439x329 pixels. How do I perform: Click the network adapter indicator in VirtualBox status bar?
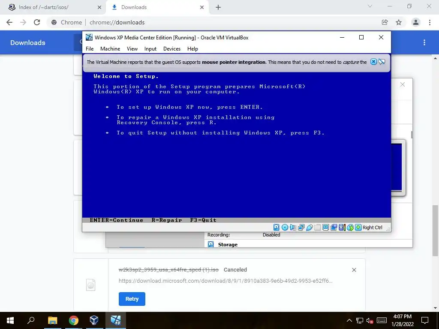coord(301,227)
